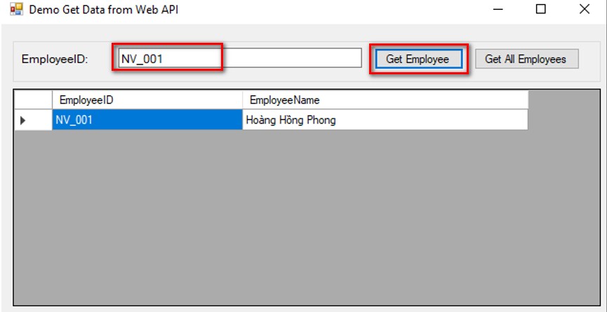Screen dimensions: 607x312
Task: Click the EmployeeID: label
Action: point(55,59)
